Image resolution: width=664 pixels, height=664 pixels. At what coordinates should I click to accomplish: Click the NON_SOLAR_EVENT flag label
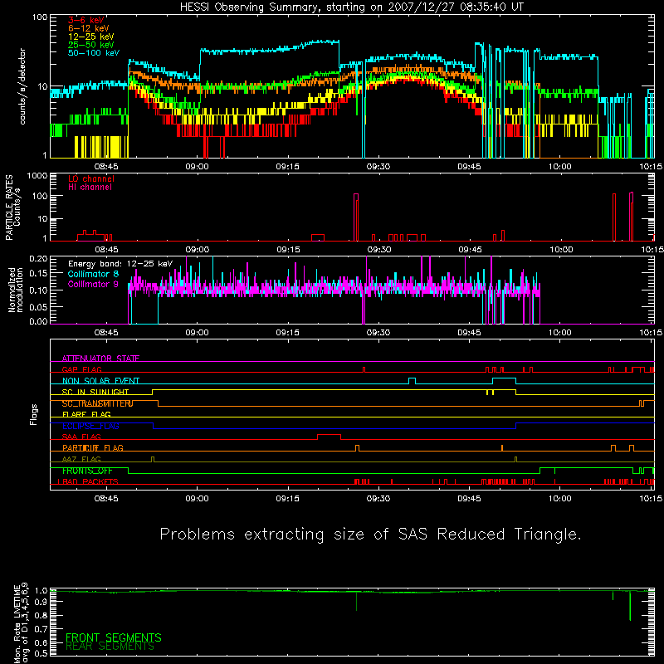tap(100, 381)
